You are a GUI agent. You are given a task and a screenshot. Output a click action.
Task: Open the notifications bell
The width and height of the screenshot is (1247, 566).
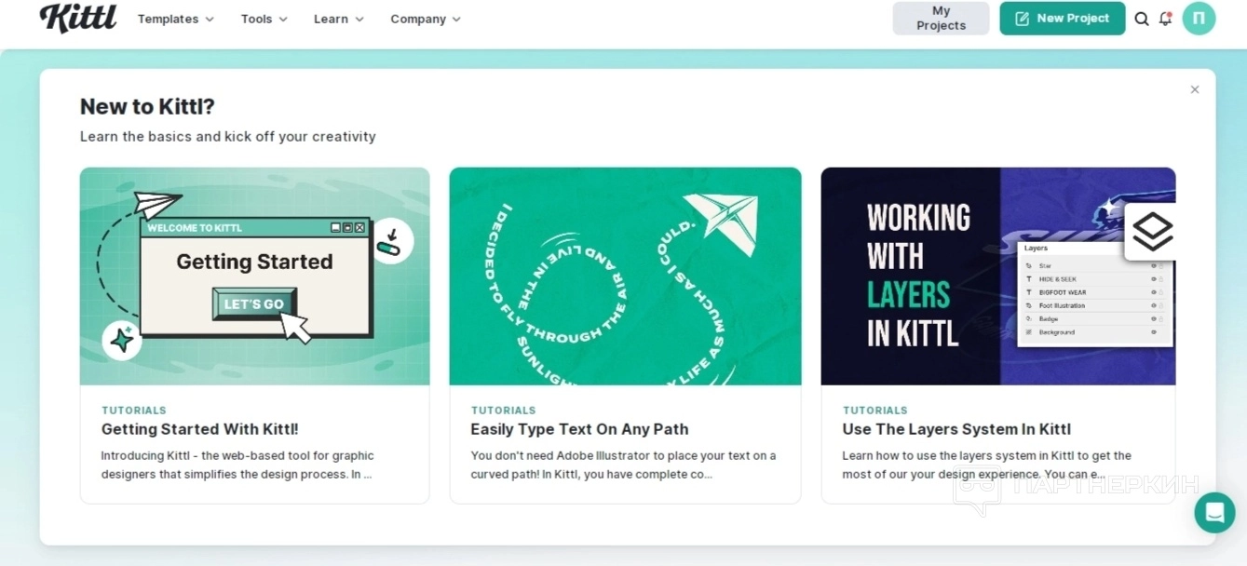pyautogui.click(x=1165, y=19)
